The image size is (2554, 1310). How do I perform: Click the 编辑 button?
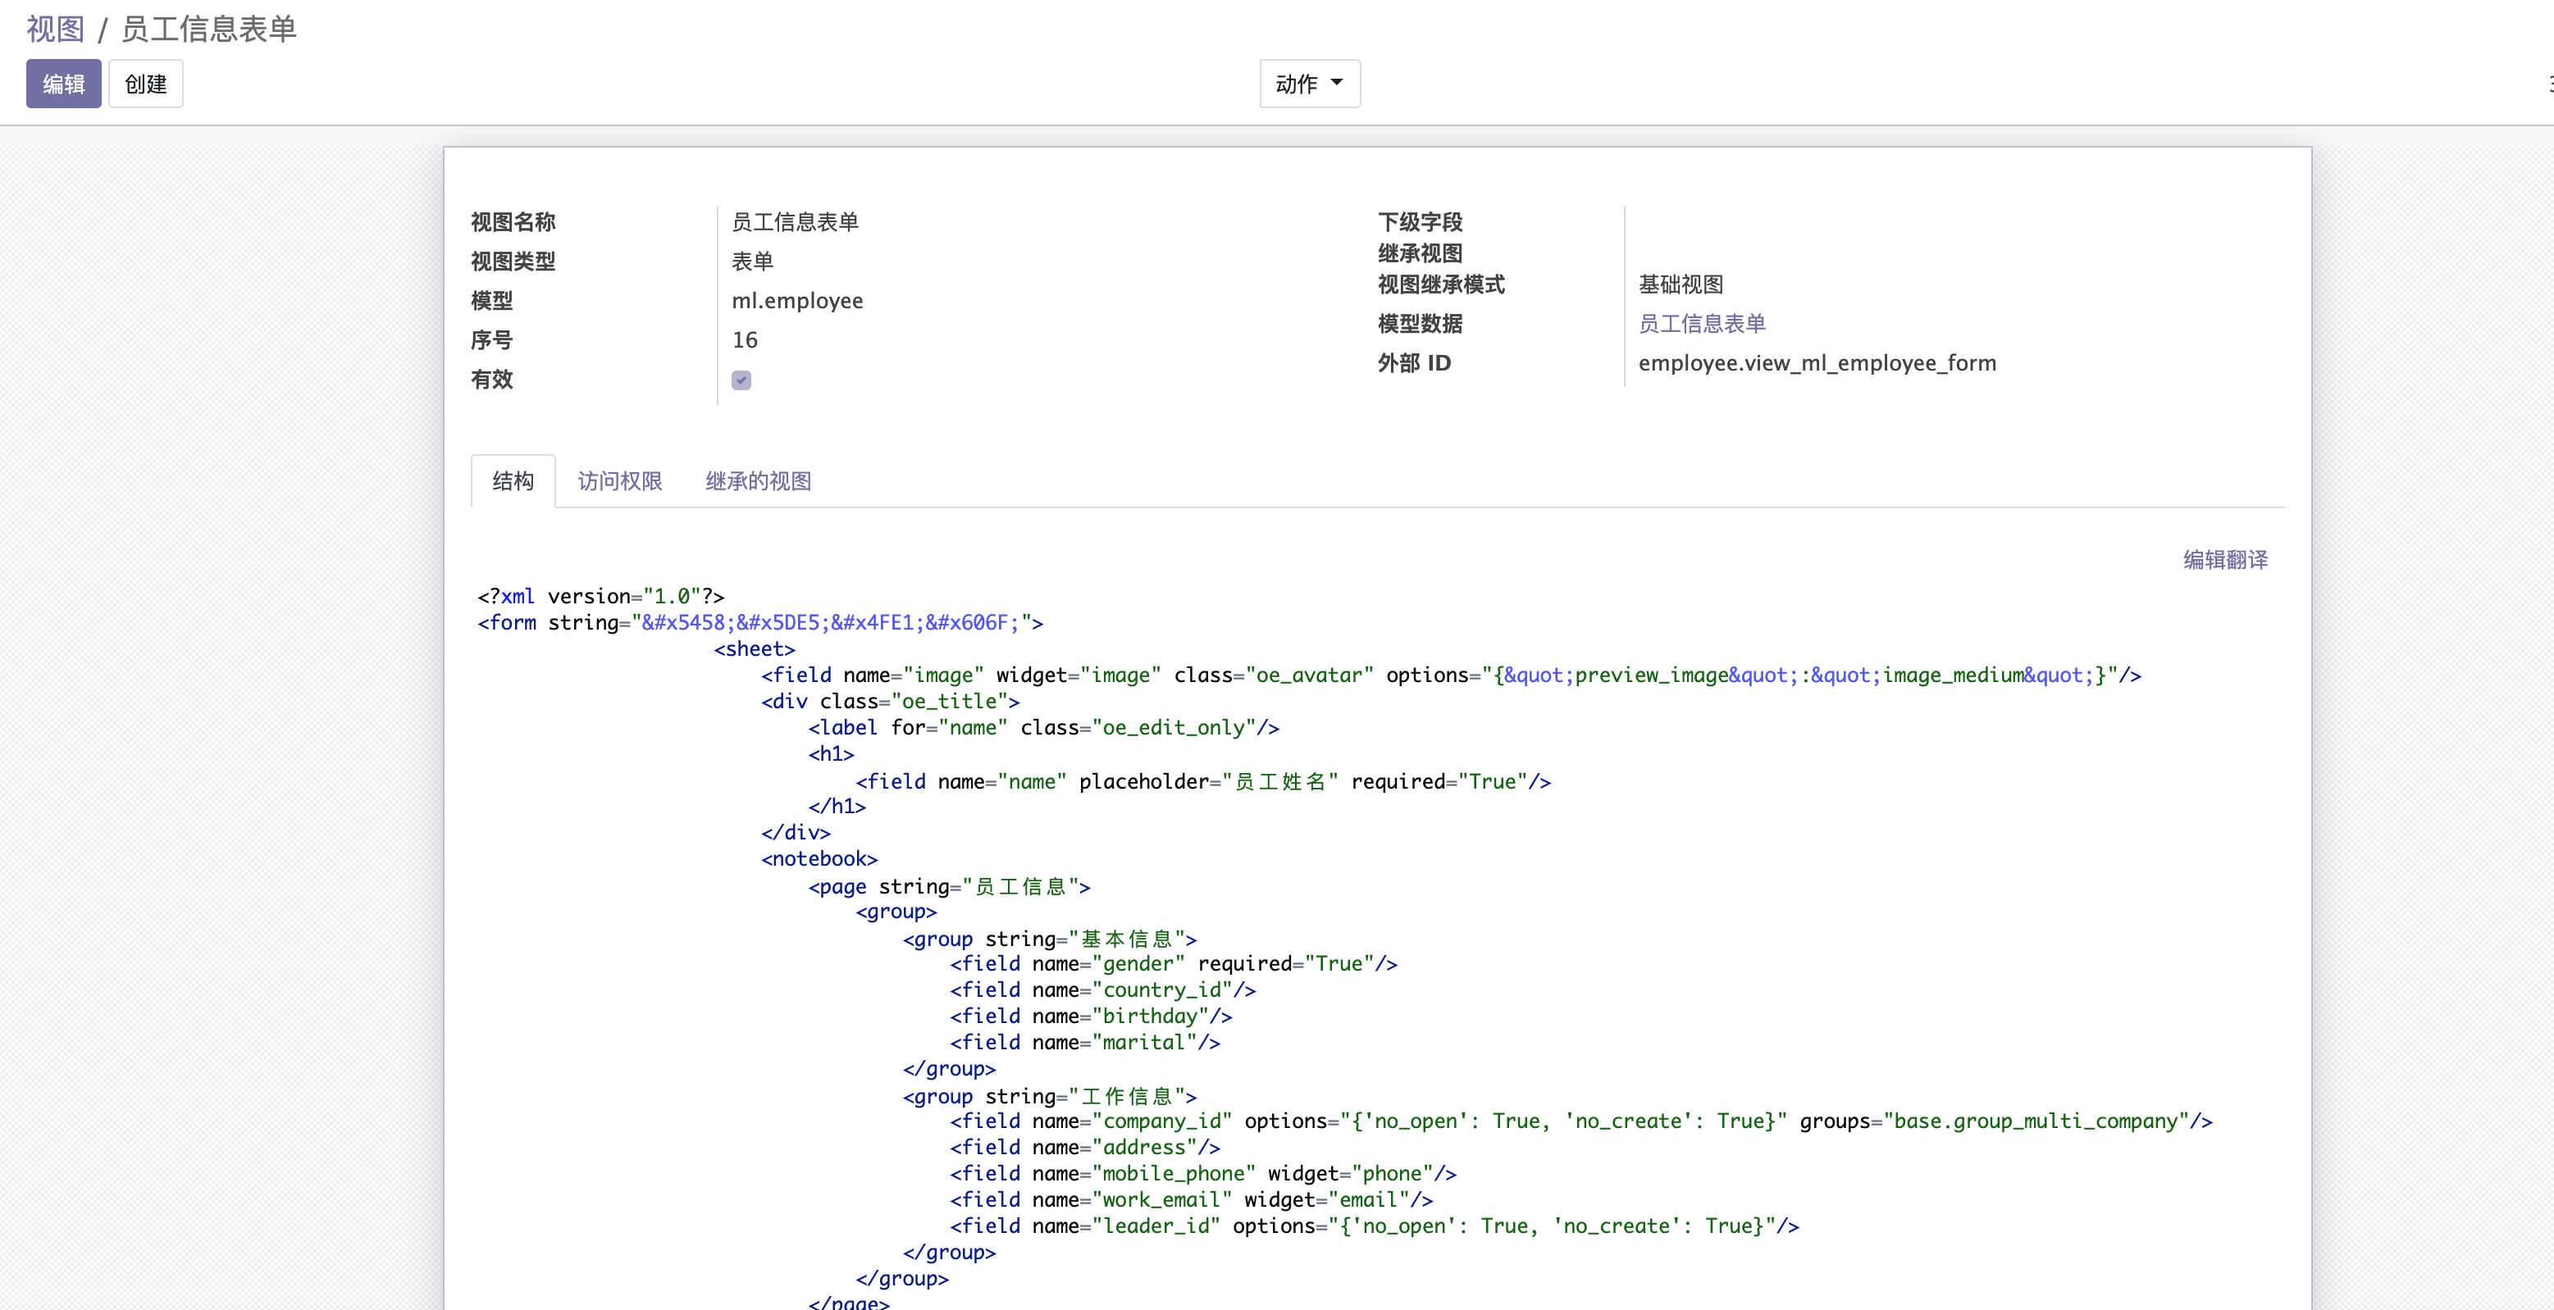[62, 84]
